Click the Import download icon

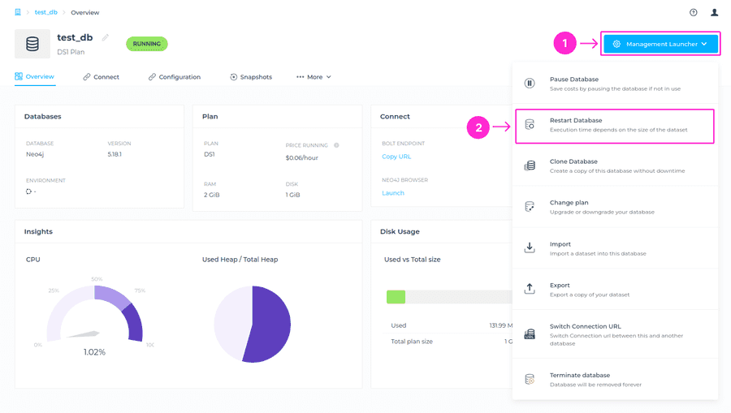(x=530, y=247)
